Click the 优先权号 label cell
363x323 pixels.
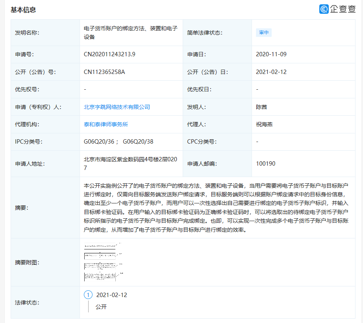(45, 89)
